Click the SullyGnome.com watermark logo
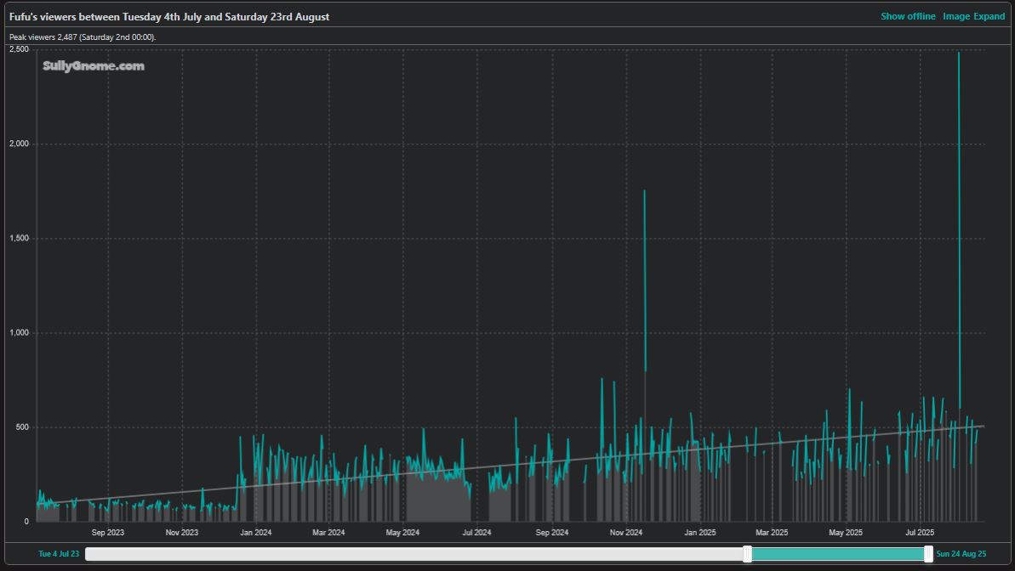The height and width of the screenshot is (571, 1015). point(94,65)
